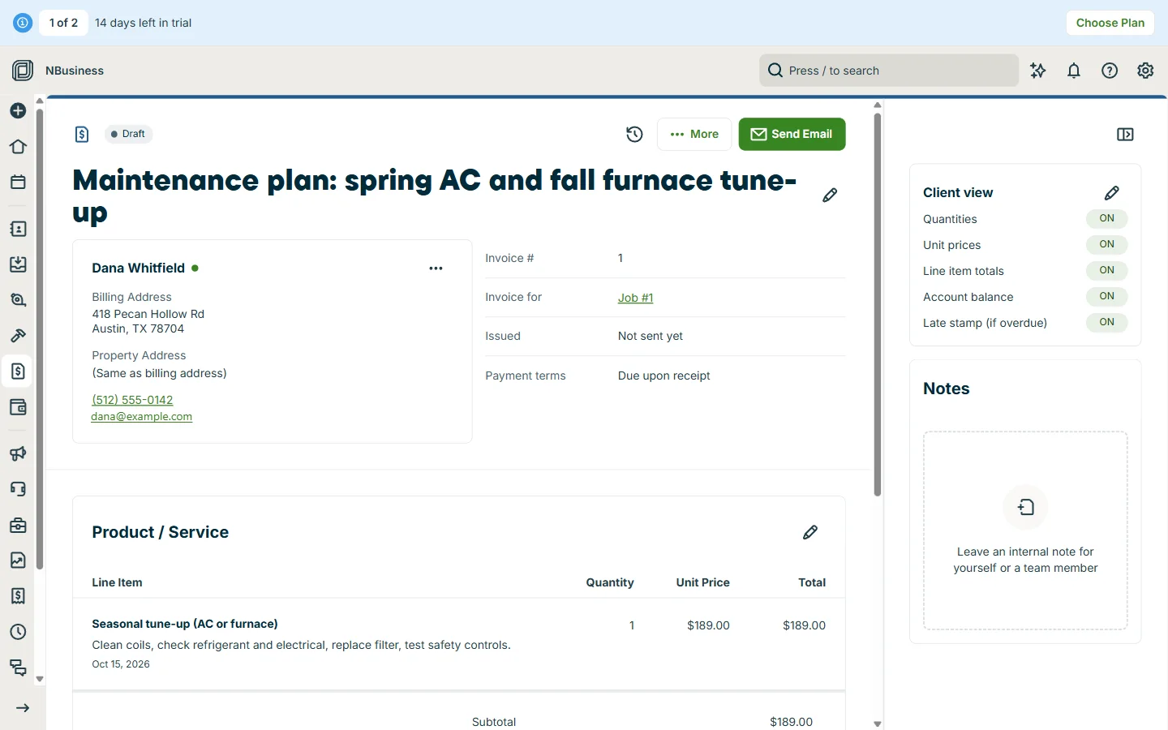Open Marketing megaphone icon in sidebar
Image resolution: width=1168 pixels, height=730 pixels.
coord(18,454)
